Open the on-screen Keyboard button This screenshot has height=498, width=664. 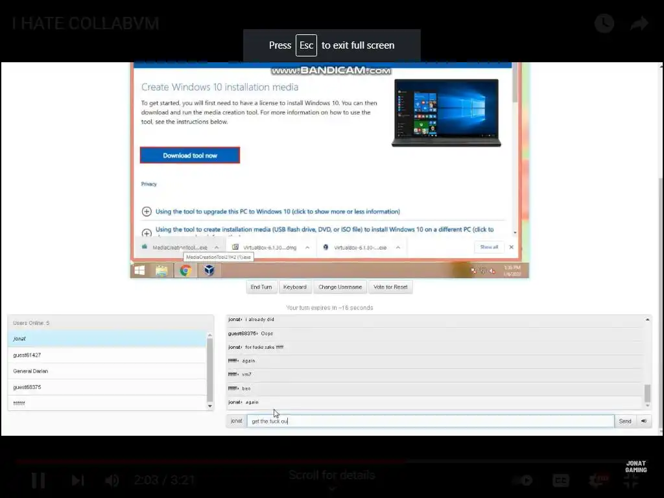coord(295,287)
